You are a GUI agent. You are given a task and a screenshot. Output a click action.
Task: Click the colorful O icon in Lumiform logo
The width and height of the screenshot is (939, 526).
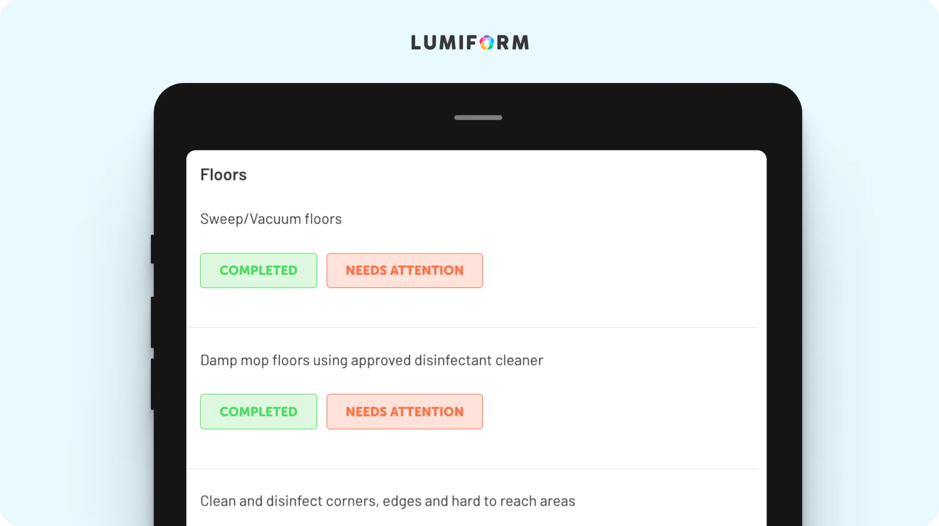(x=486, y=43)
